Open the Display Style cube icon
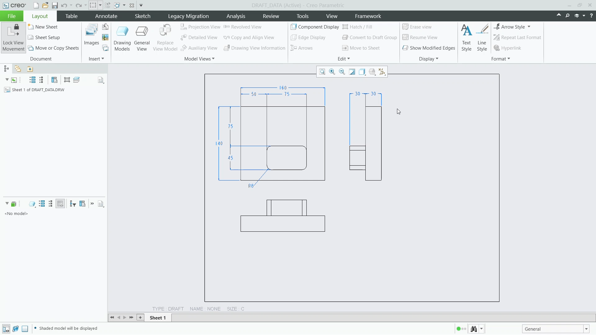The width and height of the screenshot is (596, 335). [362, 72]
